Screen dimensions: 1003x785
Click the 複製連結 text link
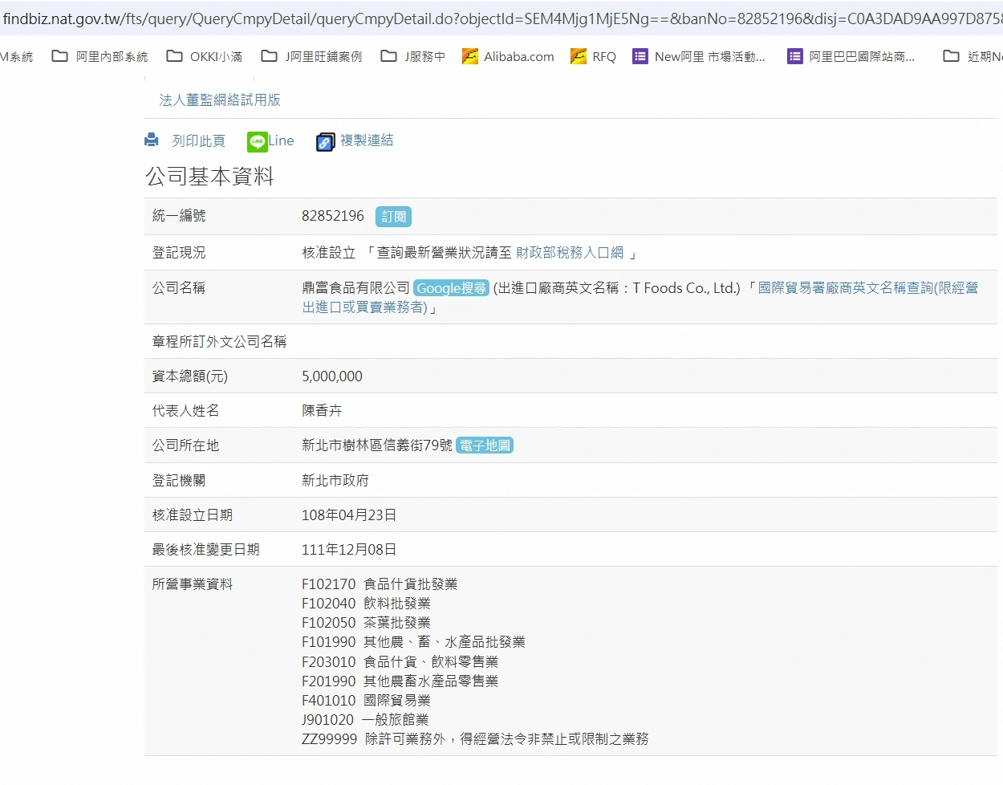(x=367, y=140)
